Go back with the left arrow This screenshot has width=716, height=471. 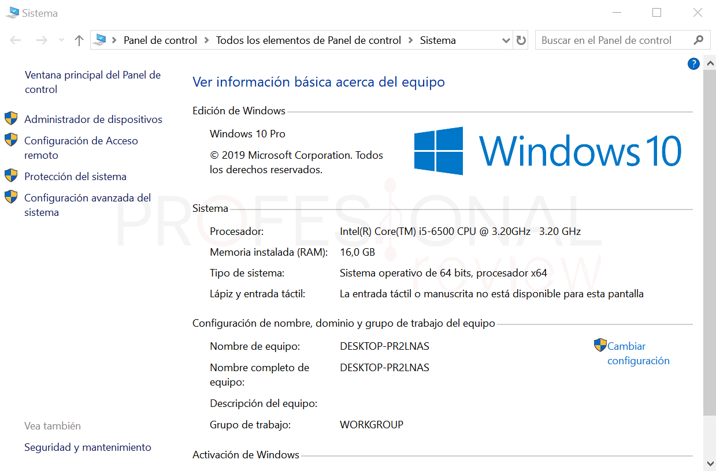16,40
